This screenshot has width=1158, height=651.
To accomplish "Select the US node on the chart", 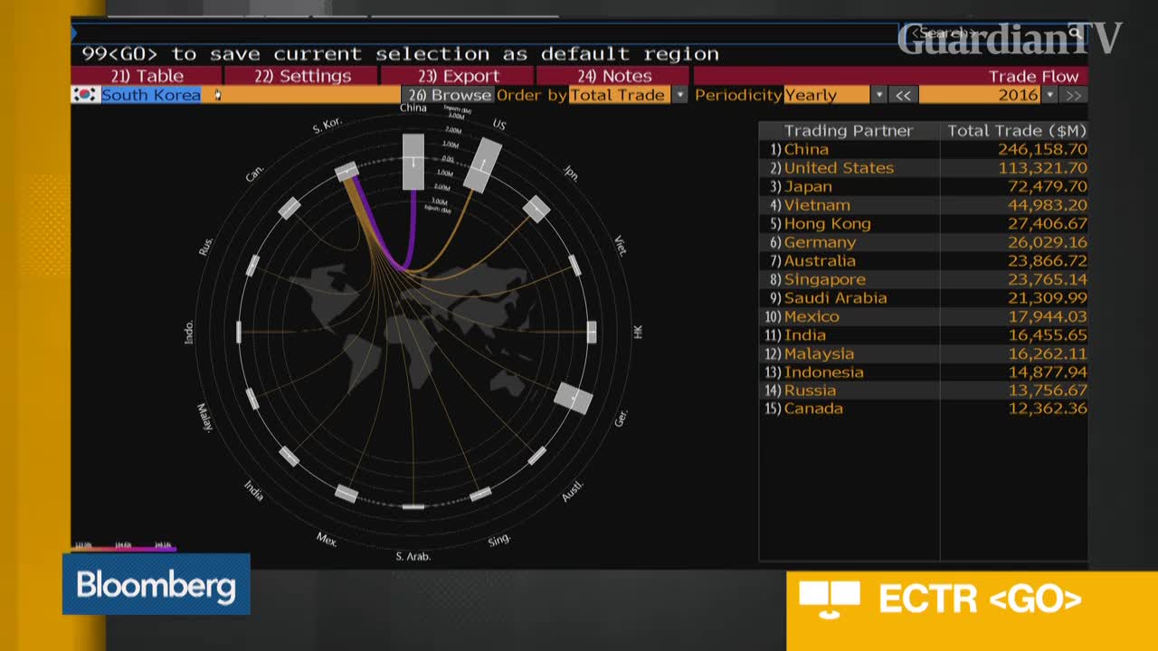I will 482,165.
